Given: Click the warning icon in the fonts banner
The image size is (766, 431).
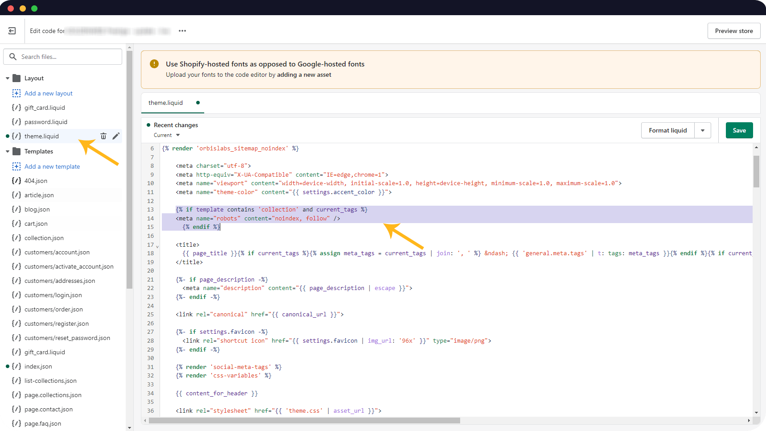Looking at the screenshot, I should point(154,64).
